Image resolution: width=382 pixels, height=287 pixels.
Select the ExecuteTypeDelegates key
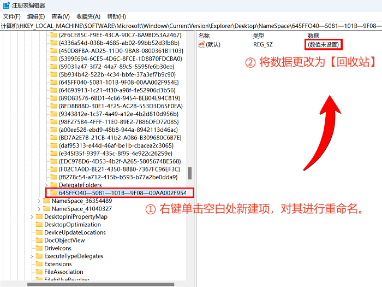74,256
